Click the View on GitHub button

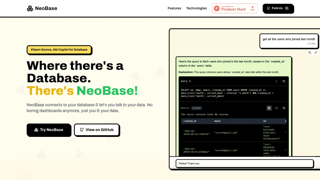pyautogui.click(x=97, y=130)
